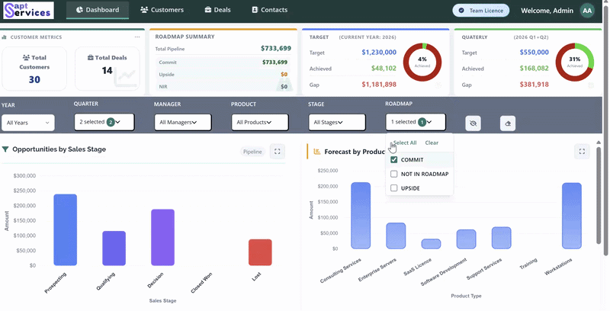
Task: Click the funnel icon beside Opportunities title
Action: [x=5, y=149]
